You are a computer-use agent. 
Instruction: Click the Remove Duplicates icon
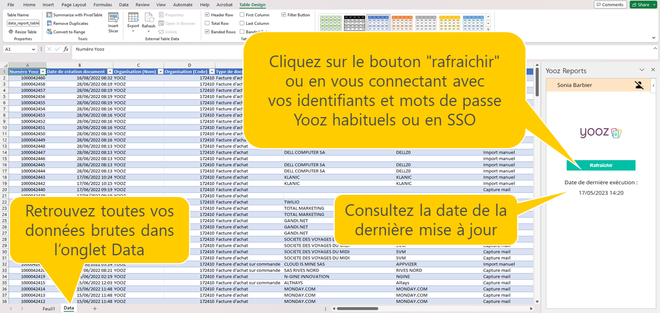coord(49,23)
